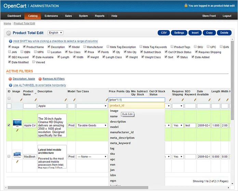The height and width of the screenshot is (191, 238).
Task: Click the edit pencil under Apple Cinema image
Action: coord(17,130)
